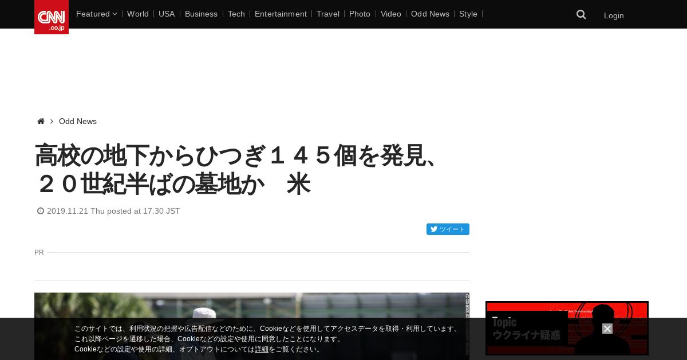Open the World section
This screenshot has width=687, height=360.
[138, 14]
